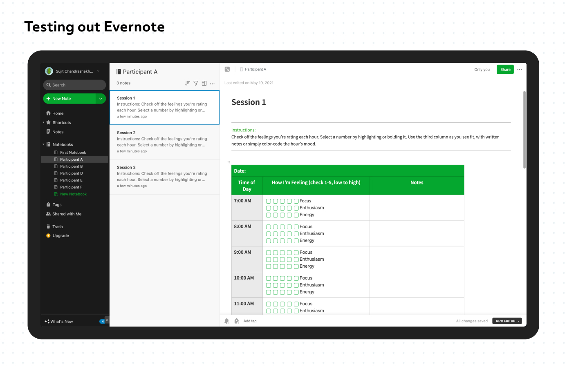Open the Session 1 note card
567x366 pixels.
click(164, 107)
